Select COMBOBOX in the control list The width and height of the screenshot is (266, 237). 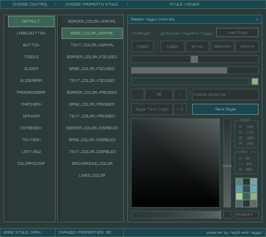(31, 128)
